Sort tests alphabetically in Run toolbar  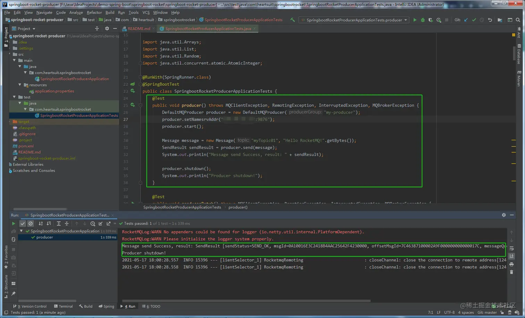[41, 224]
